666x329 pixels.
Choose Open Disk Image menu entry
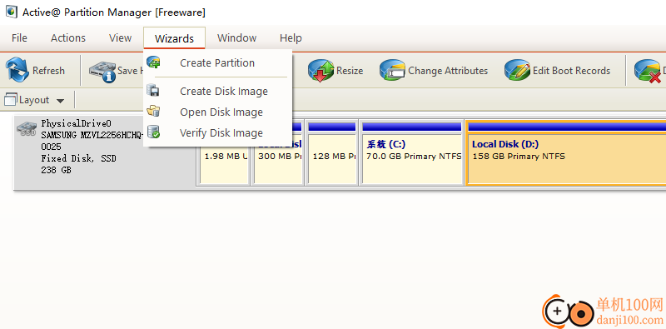[217, 112]
